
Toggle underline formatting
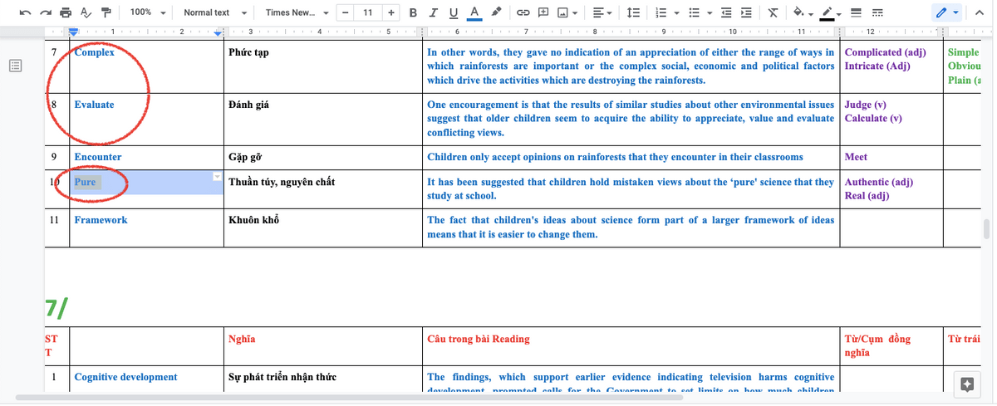[453, 13]
